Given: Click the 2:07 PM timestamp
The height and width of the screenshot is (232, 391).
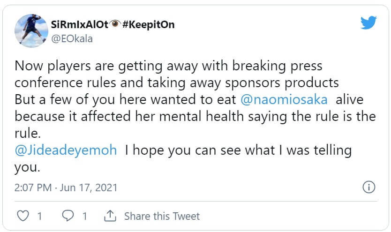Looking at the screenshot, I should pos(34,188).
